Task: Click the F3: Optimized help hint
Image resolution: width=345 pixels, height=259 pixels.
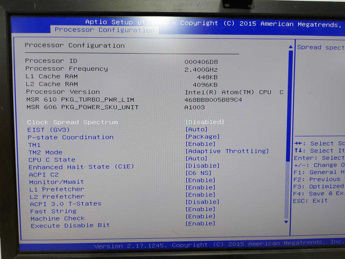Action: pyautogui.click(x=319, y=186)
